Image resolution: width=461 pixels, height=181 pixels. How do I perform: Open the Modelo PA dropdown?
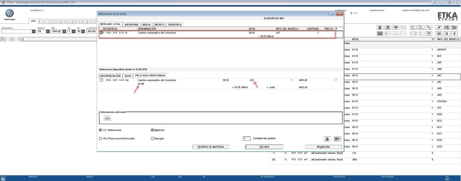point(47,31)
